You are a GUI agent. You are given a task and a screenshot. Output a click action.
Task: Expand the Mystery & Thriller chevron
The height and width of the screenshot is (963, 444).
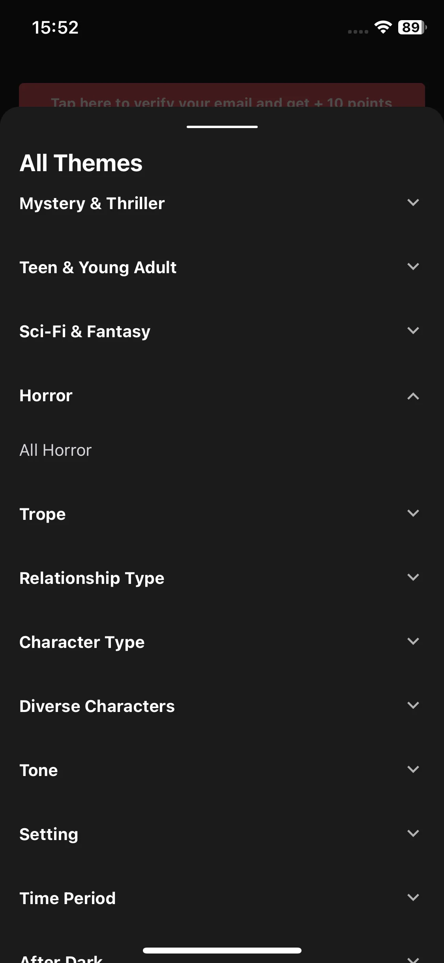pyautogui.click(x=413, y=203)
